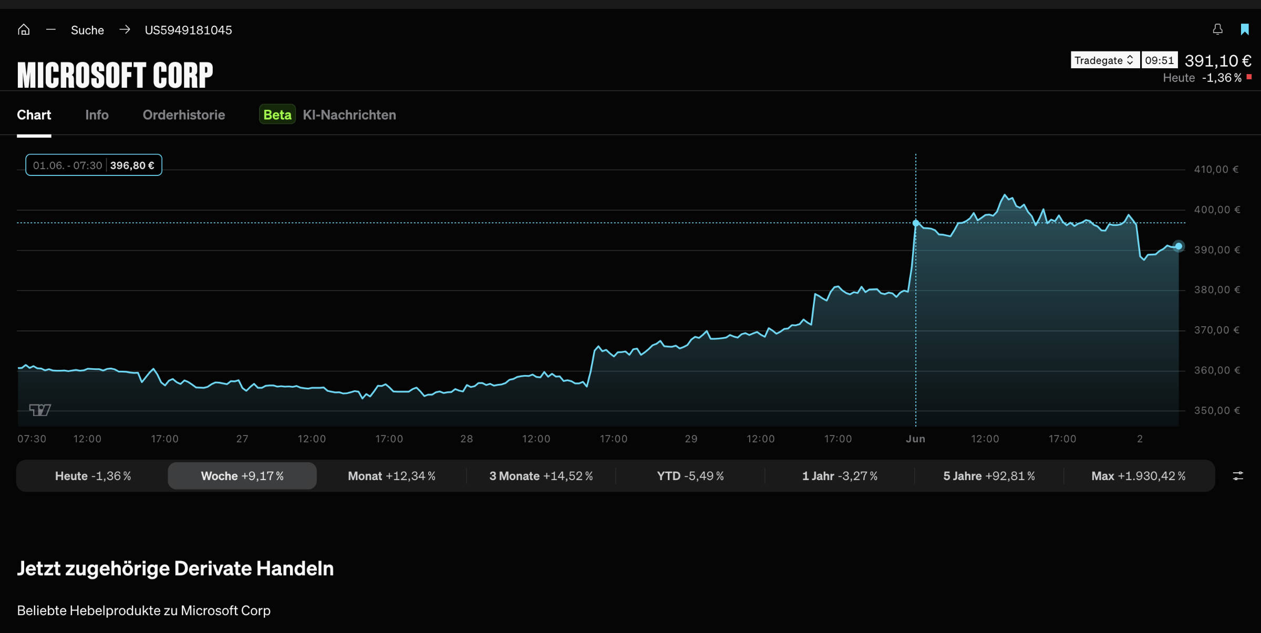The height and width of the screenshot is (633, 1261).
Task: Click the Microsoft Corp title
Action: click(115, 75)
